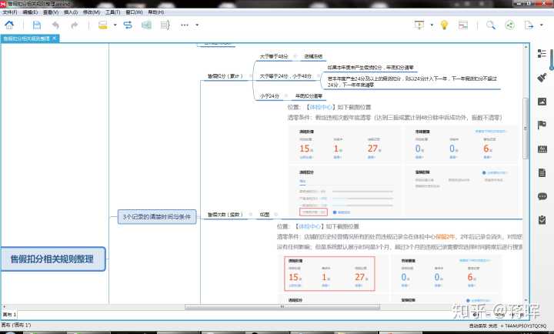The width and height of the screenshot is (554, 334).
Task: Open the Comments speech bubble panel
Action: (542, 196)
